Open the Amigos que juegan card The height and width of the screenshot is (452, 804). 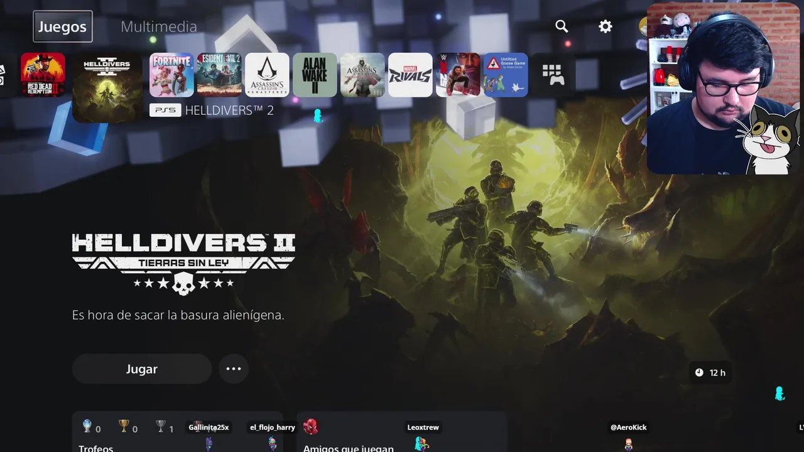(x=401, y=432)
